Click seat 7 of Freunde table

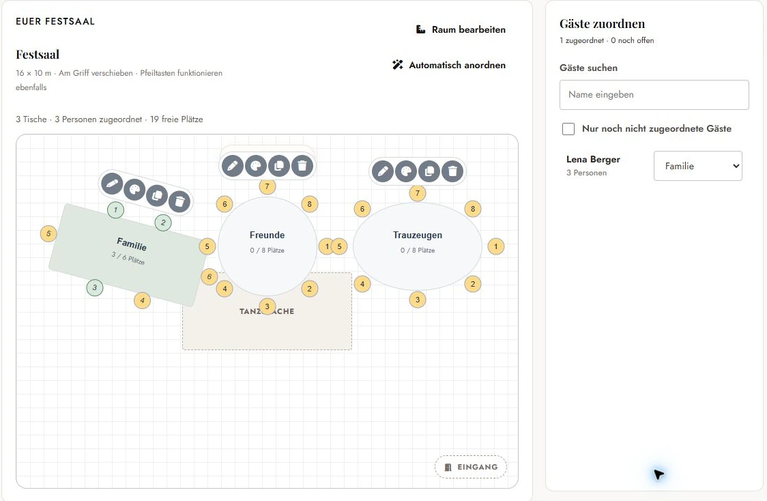267,186
